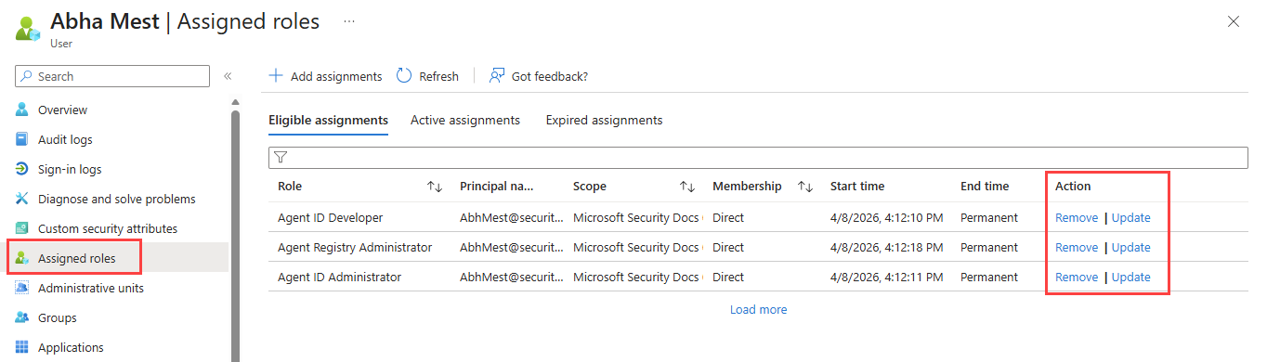This screenshot has width=1267, height=362.
Task: Click the Assigned roles sidebar icon
Action: pos(22,258)
